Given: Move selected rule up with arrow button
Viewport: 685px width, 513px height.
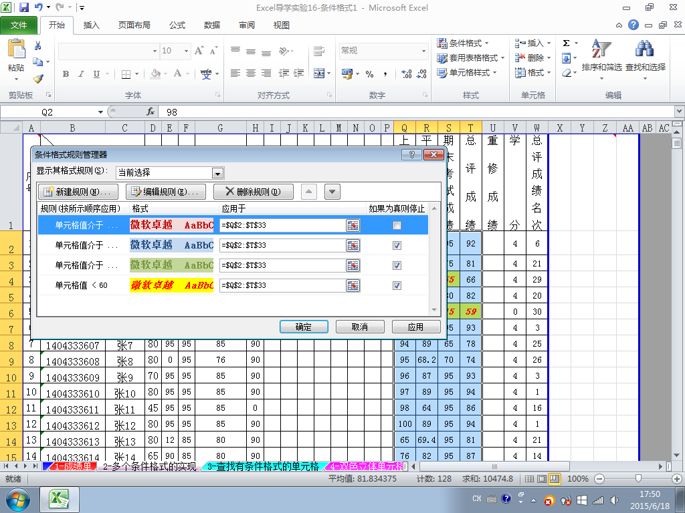Looking at the screenshot, I should (309, 192).
